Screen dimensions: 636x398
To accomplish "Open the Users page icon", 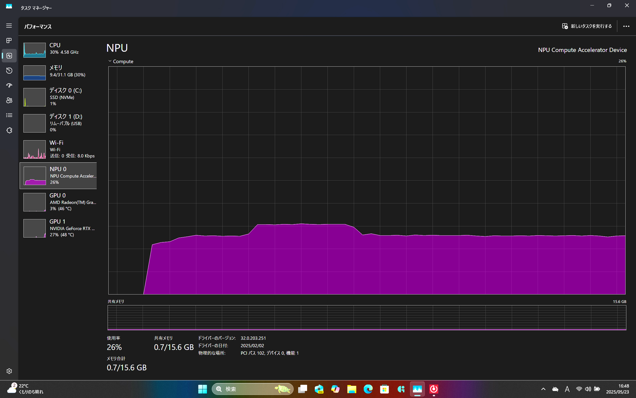I will click(x=9, y=100).
